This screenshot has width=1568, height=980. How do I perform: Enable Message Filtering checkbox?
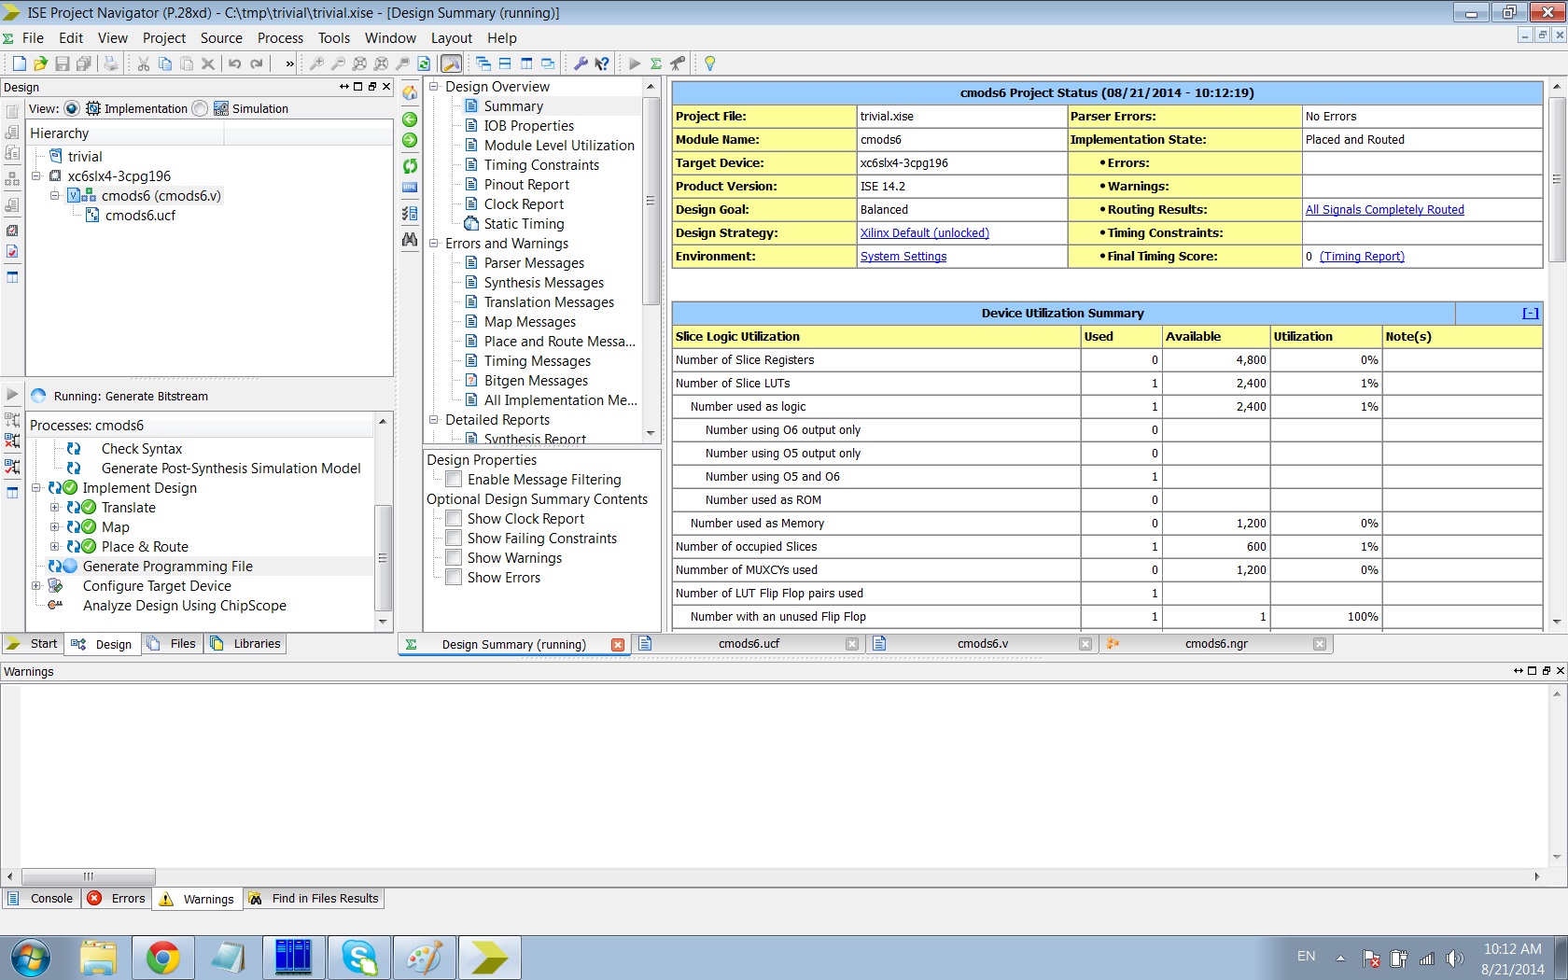[454, 480]
